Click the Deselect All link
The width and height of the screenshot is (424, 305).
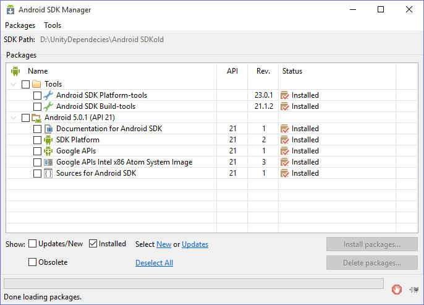tap(154, 263)
